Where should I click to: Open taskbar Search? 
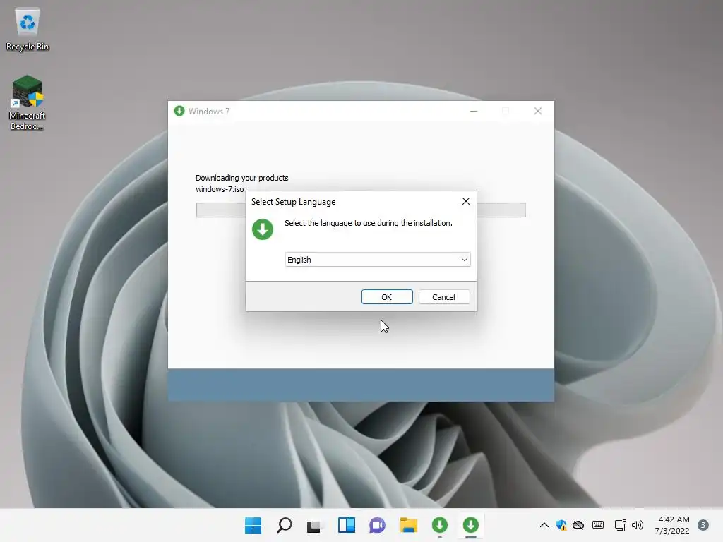284,525
